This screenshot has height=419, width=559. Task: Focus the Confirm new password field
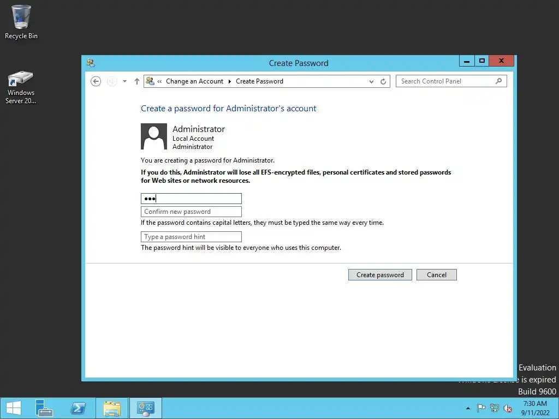click(x=191, y=212)
